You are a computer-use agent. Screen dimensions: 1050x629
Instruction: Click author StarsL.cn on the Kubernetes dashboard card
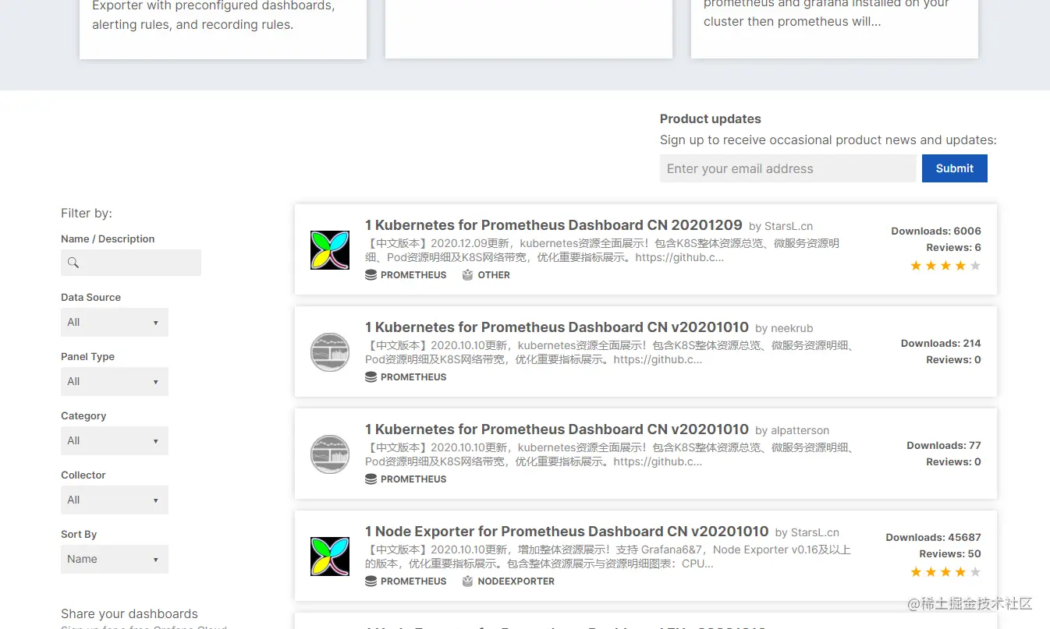click(789, 226)
